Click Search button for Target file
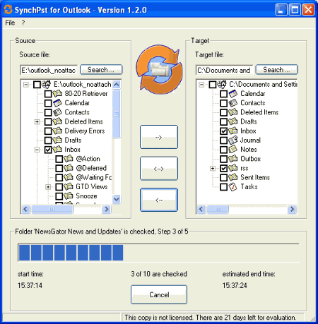The height and width of the screenshot is (324, 318). (277, 70)
